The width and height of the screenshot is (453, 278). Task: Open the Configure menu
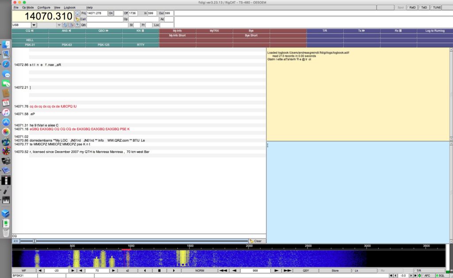click(44, 8)
